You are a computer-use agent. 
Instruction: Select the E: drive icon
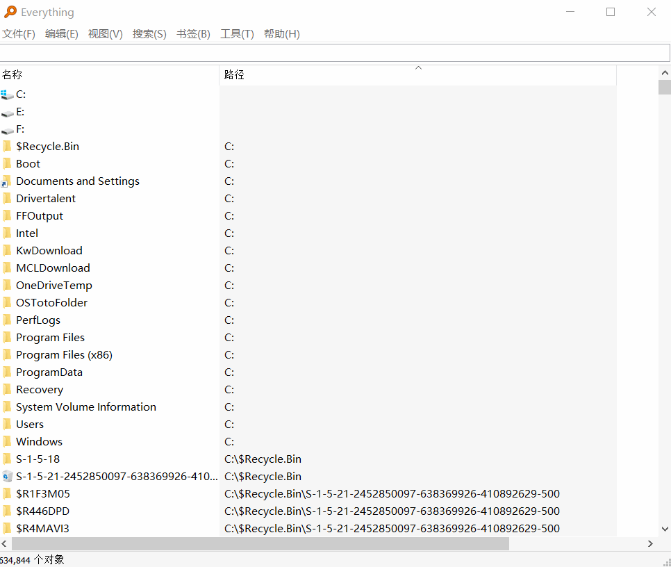click(7, 113)
